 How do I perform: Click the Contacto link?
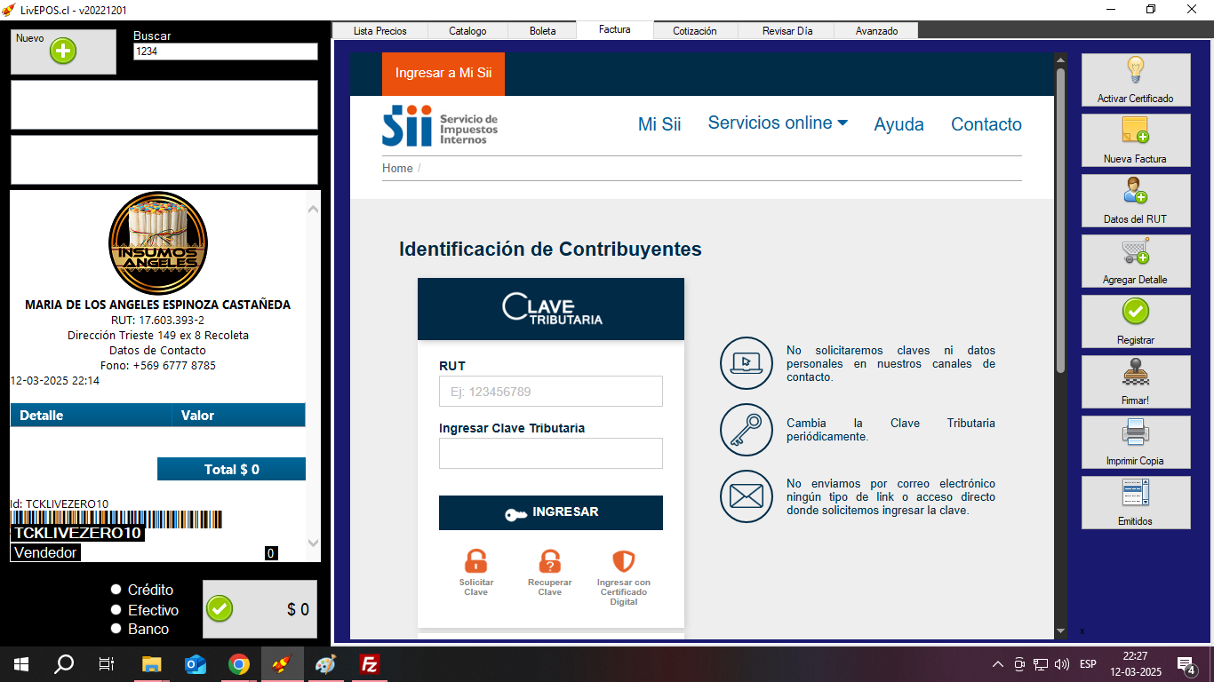(986, 124)
